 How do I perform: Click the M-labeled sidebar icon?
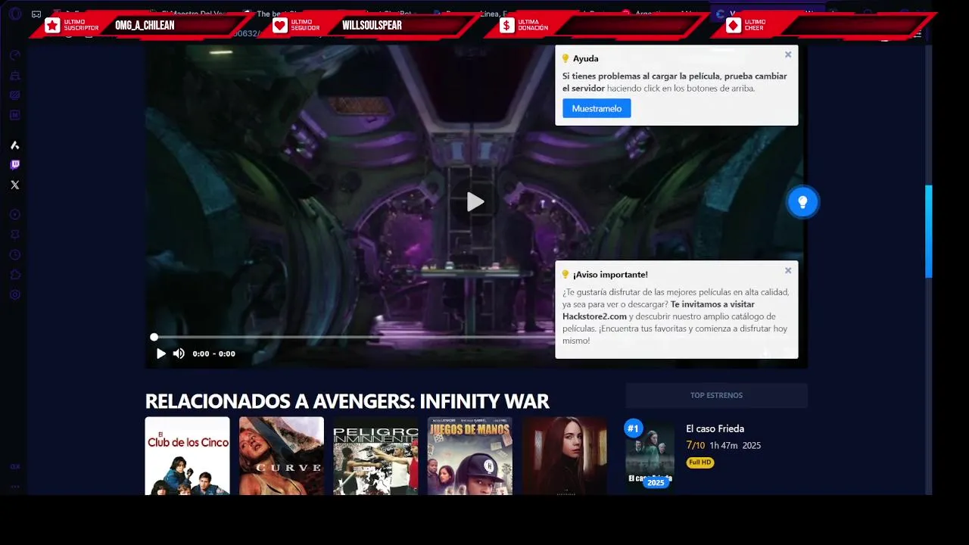pyautogui.click(x=14, y=115)
